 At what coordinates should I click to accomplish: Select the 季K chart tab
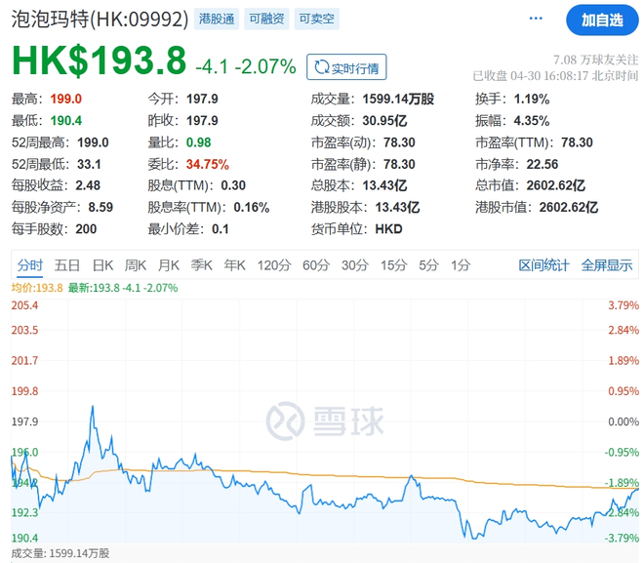pyautogui.click(x=202, y=264)
